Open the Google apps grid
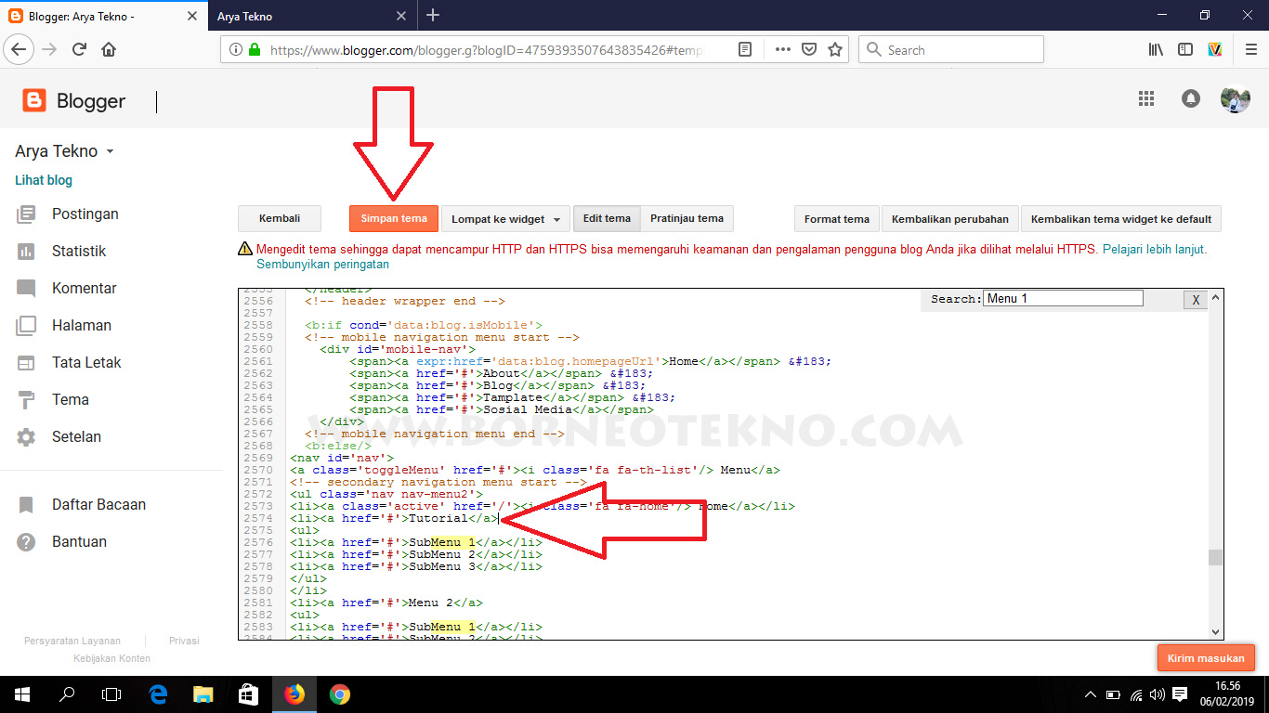Screen dimensions: 1269x713 coord(1146,98)
